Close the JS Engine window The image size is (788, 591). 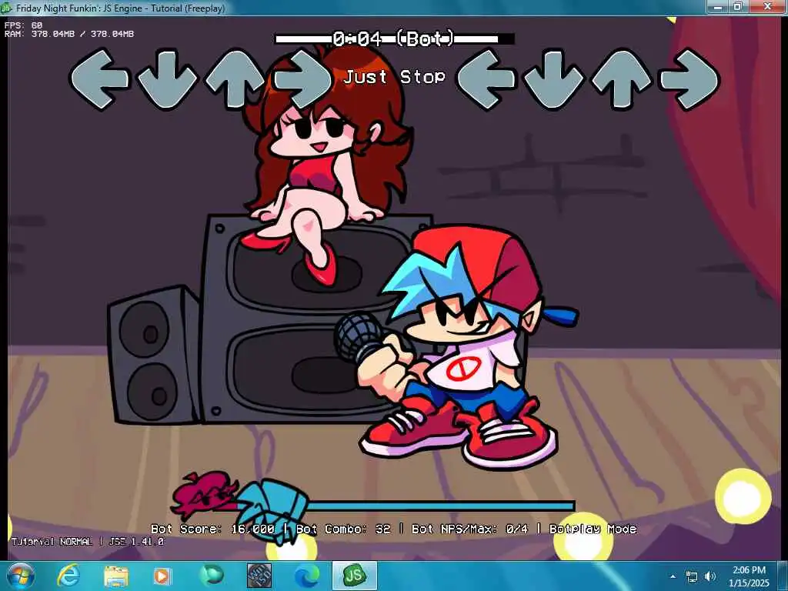[767, 7]
